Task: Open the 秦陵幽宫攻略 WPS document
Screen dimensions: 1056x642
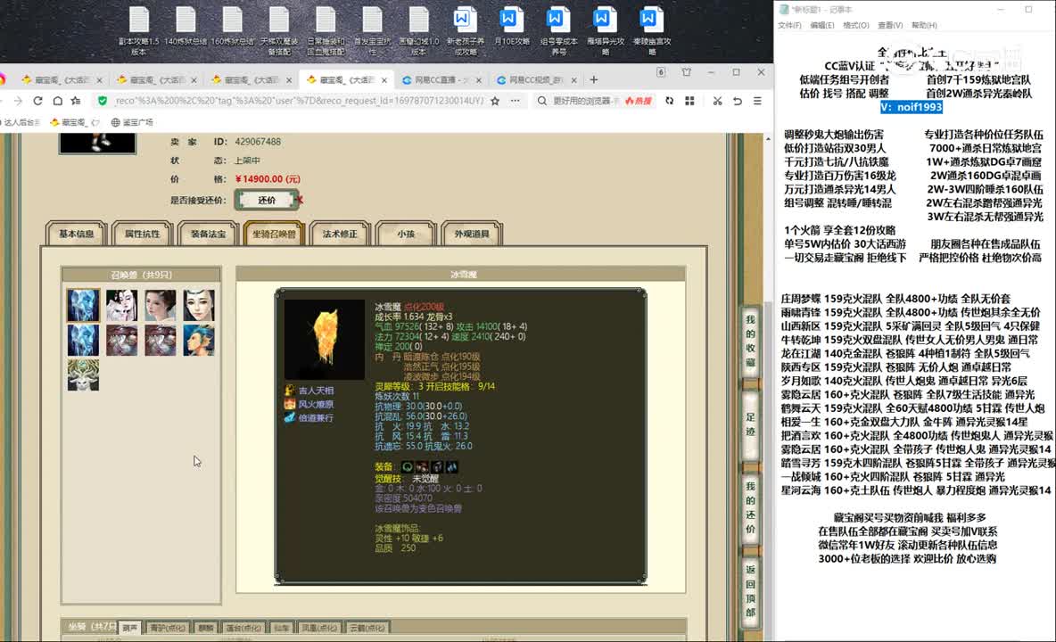Action: [651, 30]
